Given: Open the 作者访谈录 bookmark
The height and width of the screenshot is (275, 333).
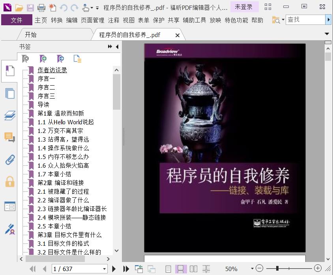Looking at the screenshot, I should tap(52, 70).
